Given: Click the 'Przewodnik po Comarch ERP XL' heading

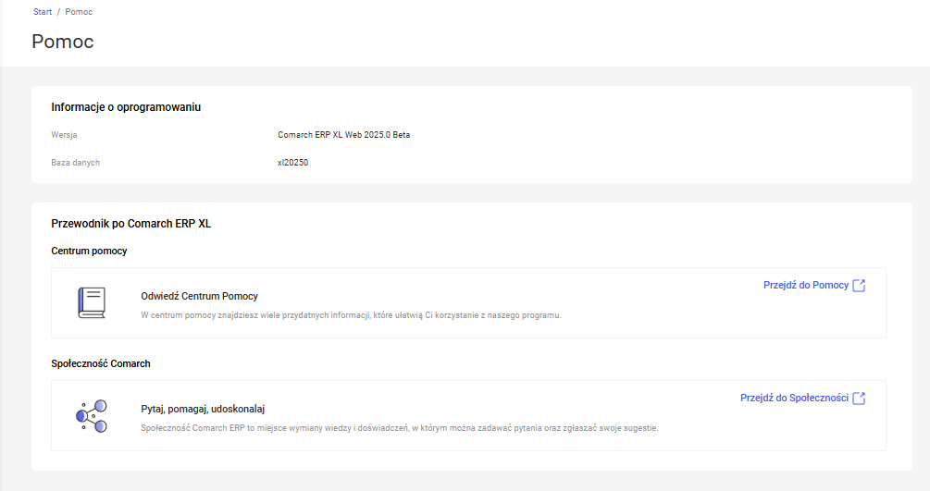Looking at the screenshot, I should click(x=131, y=224).
